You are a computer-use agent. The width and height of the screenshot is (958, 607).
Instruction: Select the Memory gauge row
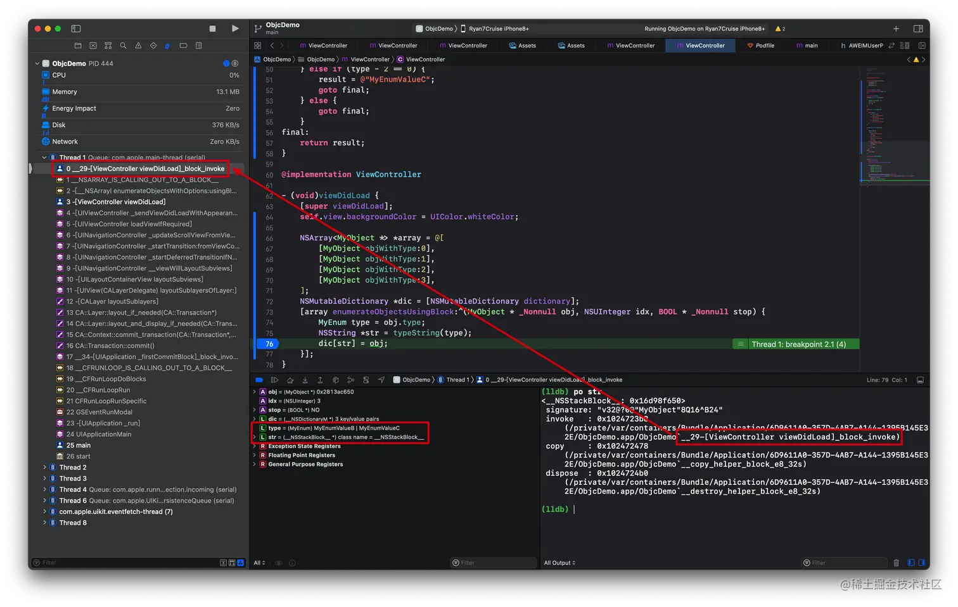point(141,92)
